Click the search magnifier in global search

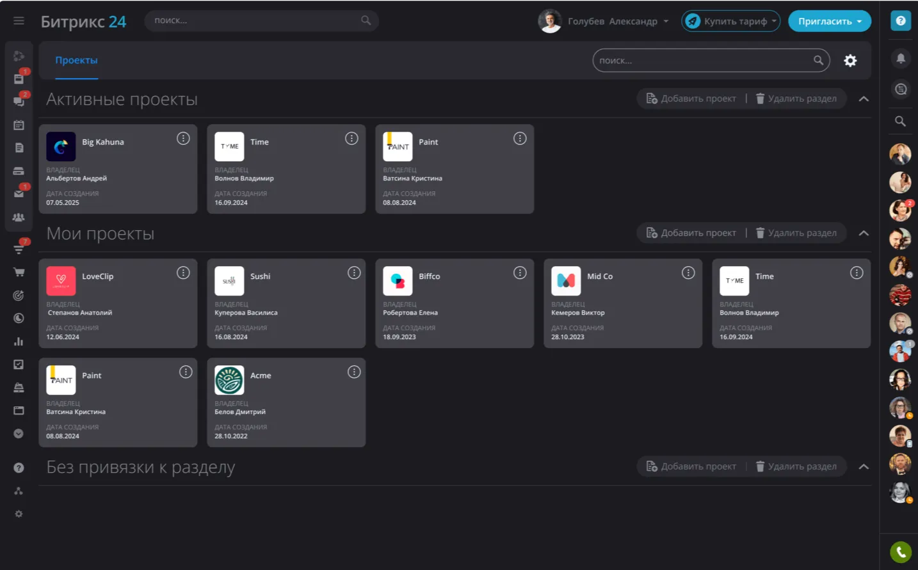[x=366, y=20]
